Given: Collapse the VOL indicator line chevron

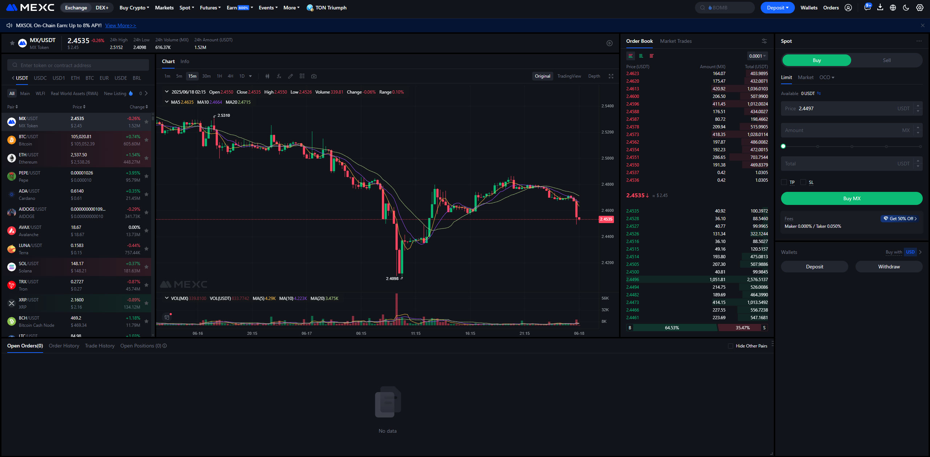Looking at the screenshot, I should 167,298.
